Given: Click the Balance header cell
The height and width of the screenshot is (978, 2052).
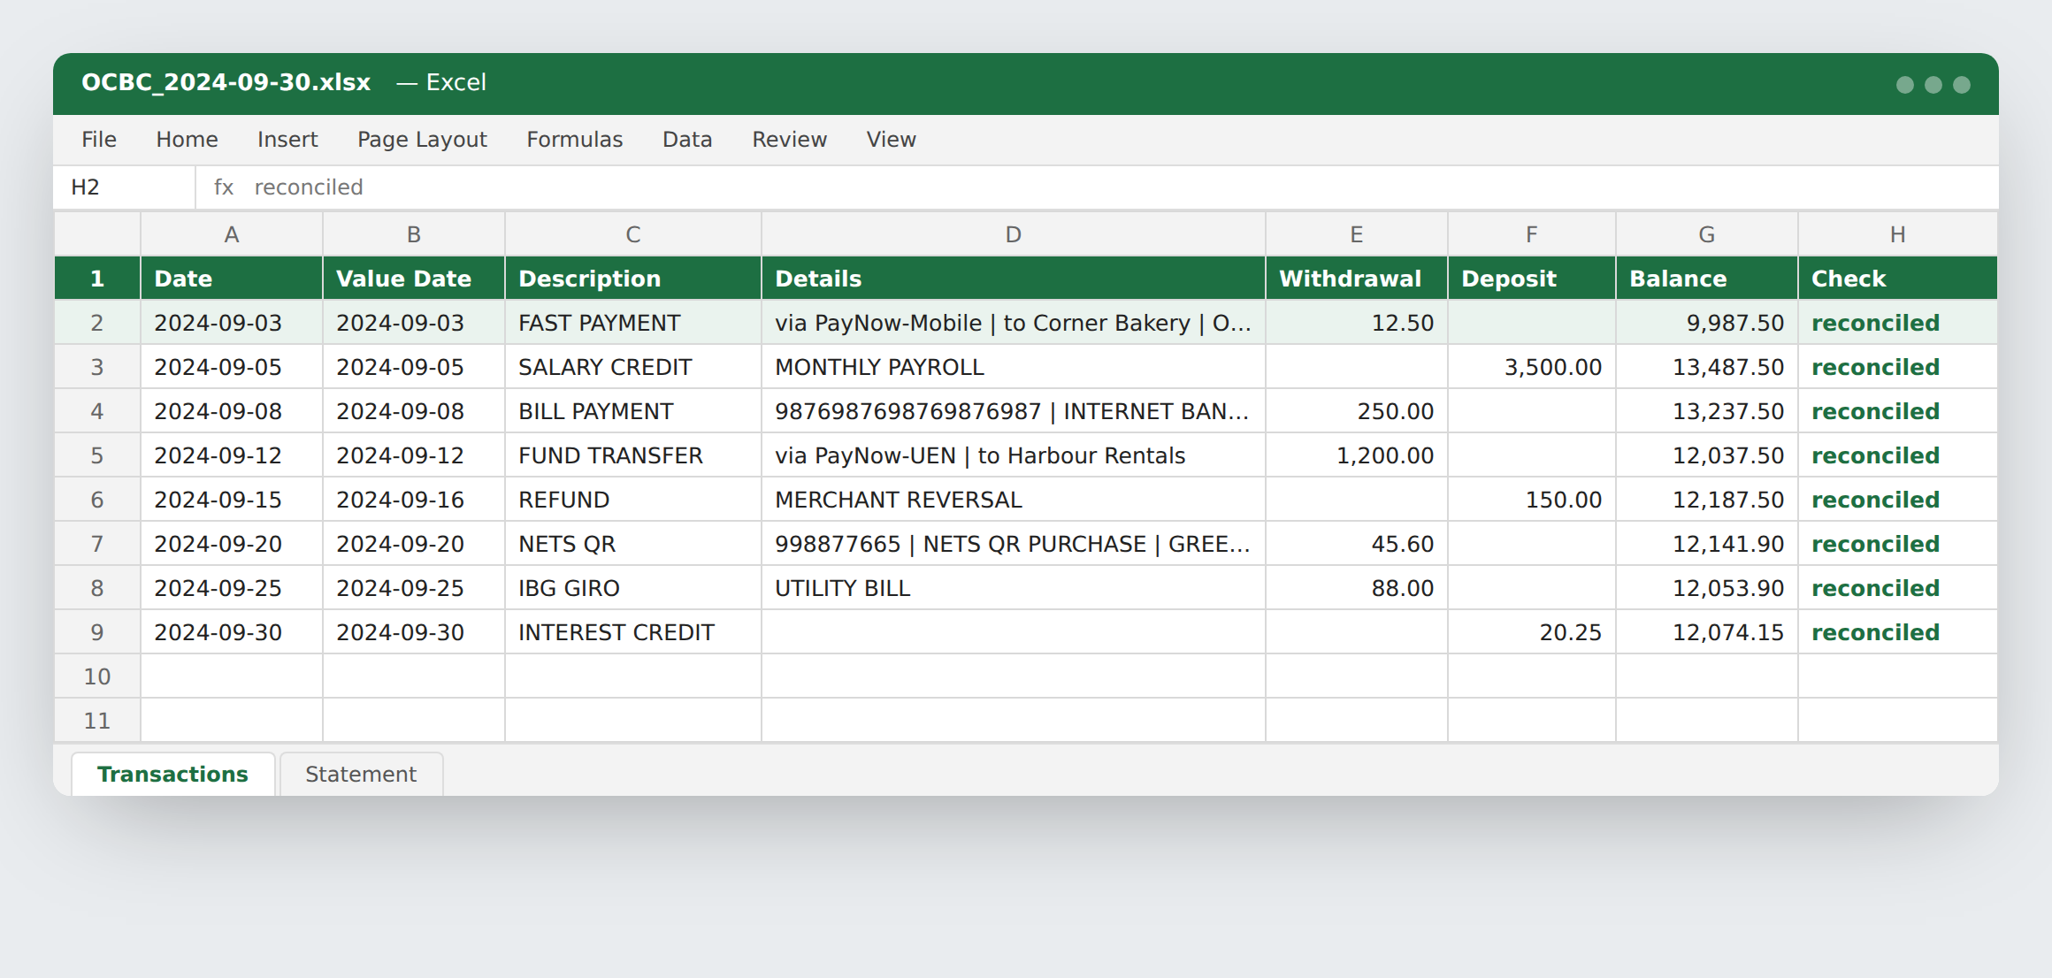Looking at the screenshot, I should pos(1707,279).
